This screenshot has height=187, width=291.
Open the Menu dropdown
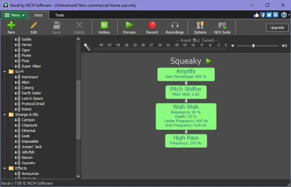pos(14,15)
